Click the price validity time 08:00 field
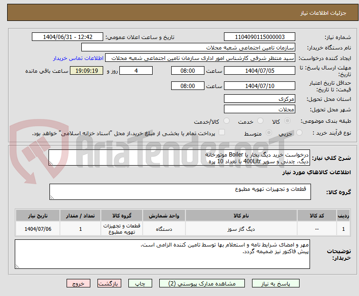 click(188, 86)
